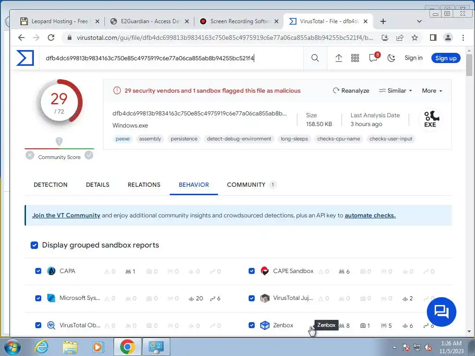The height and width of the screenshot is (356, 475).
Task: Click the assembly tag
Action: pos(150,139)
